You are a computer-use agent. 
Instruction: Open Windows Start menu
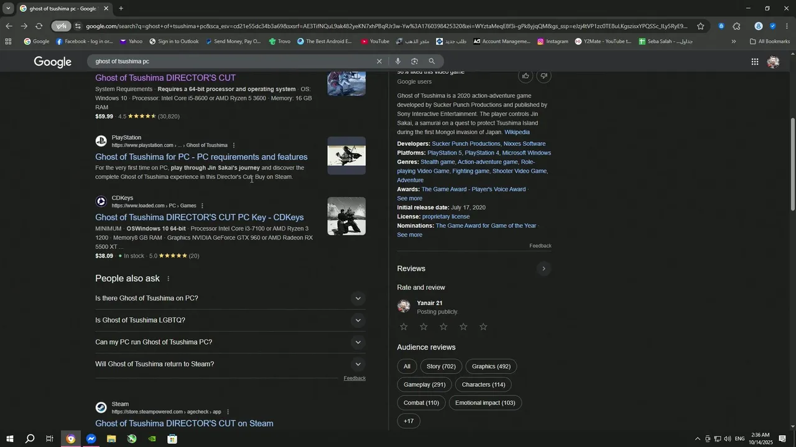[10, 439]
